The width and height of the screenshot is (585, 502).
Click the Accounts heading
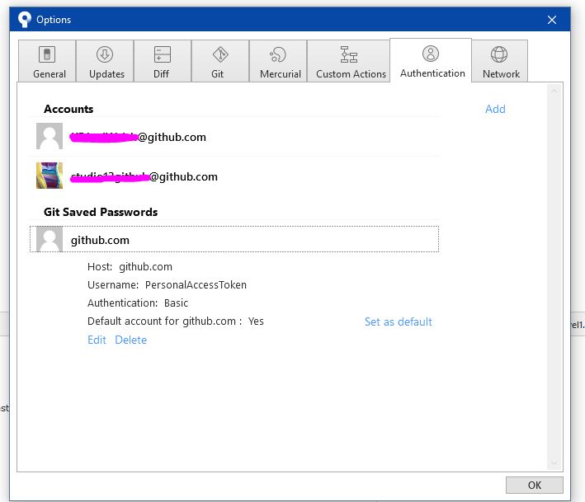point(68,109)
